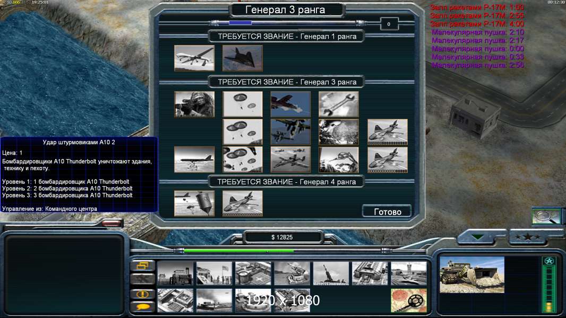Choose A10 strike level 2 two-plane icon
The image size is (566, 318).
pyautogui.click(x=290, y=132)
